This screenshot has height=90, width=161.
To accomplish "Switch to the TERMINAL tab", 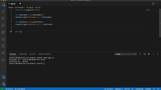I will [13, 54].
